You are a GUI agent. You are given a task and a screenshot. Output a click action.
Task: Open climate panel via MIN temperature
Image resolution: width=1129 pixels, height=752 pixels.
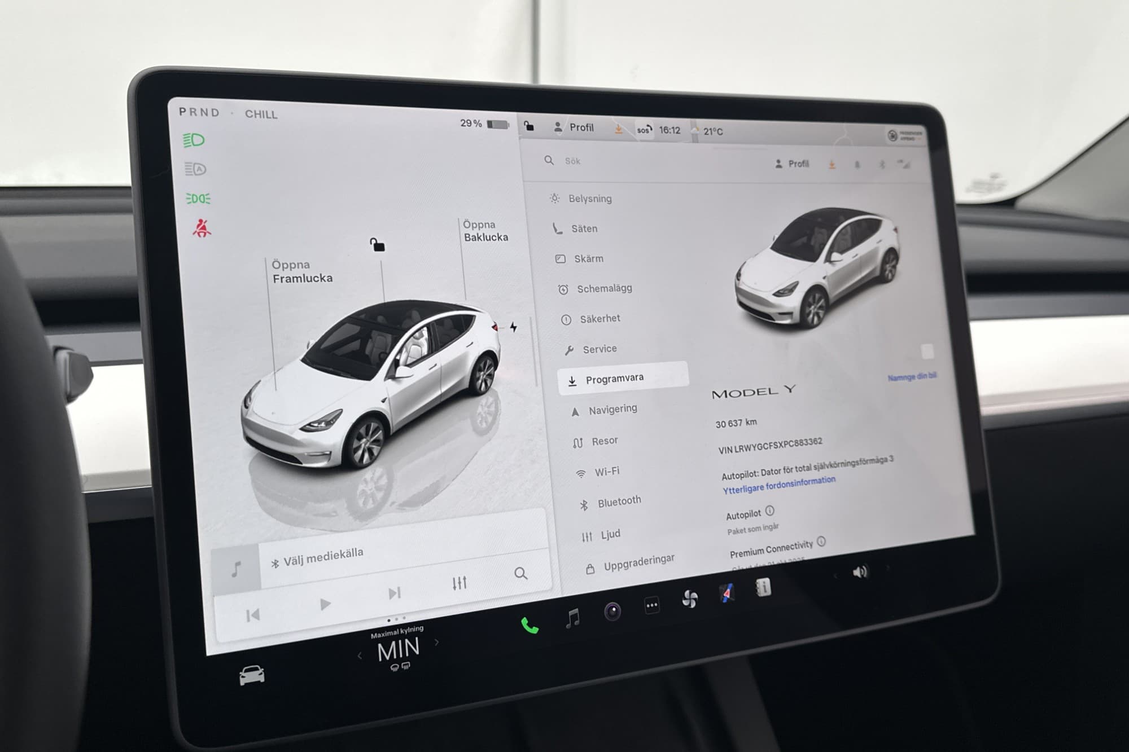[399, 650]
